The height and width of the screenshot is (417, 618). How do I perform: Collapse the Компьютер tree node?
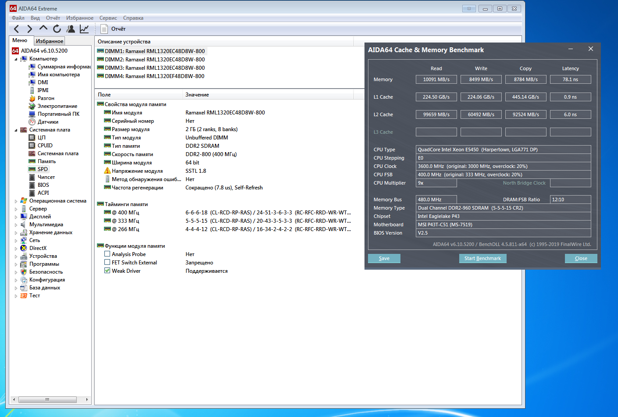point(16,59)
